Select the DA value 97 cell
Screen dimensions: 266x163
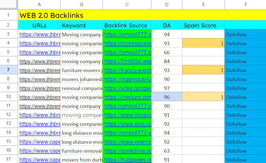pyautogui.click(x=167, y=88)
